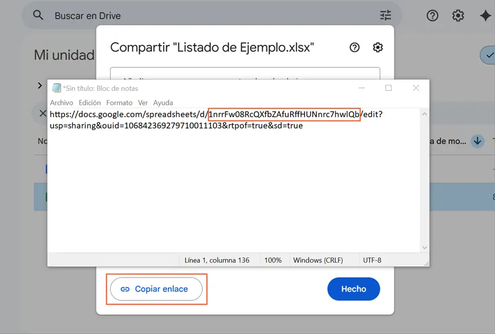This screenshot has width=495, height=334.
Task: Open Drive settings gear in top bar
Action: pos(458,15)
